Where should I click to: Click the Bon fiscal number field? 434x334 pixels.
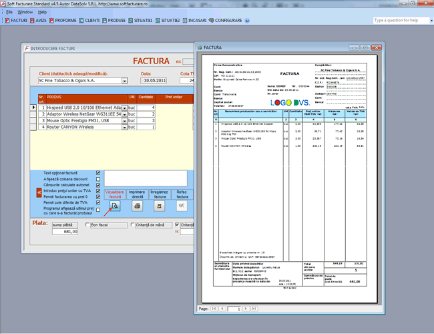coord(109,225)
